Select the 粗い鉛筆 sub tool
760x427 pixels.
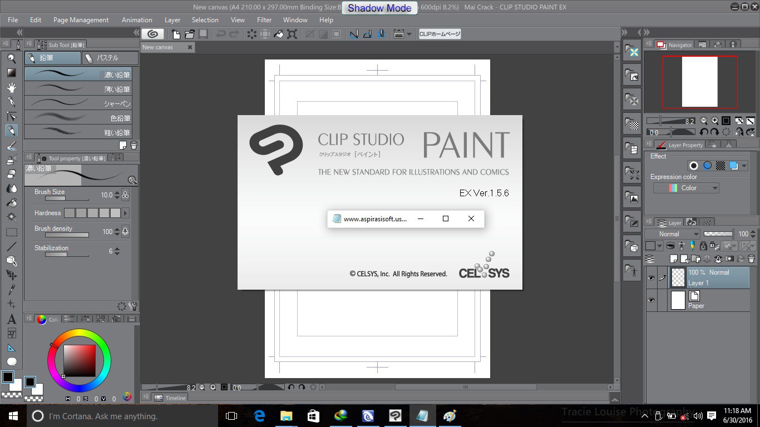coord(78,132)
